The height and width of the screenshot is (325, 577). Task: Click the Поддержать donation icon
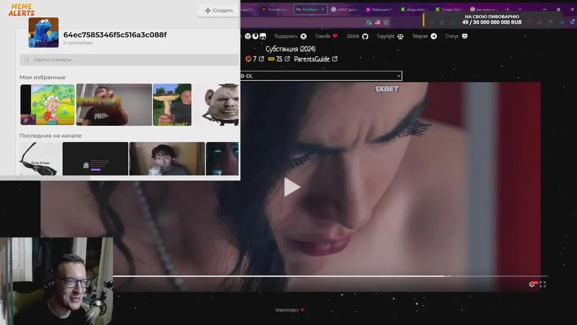[x=303, y=36]
